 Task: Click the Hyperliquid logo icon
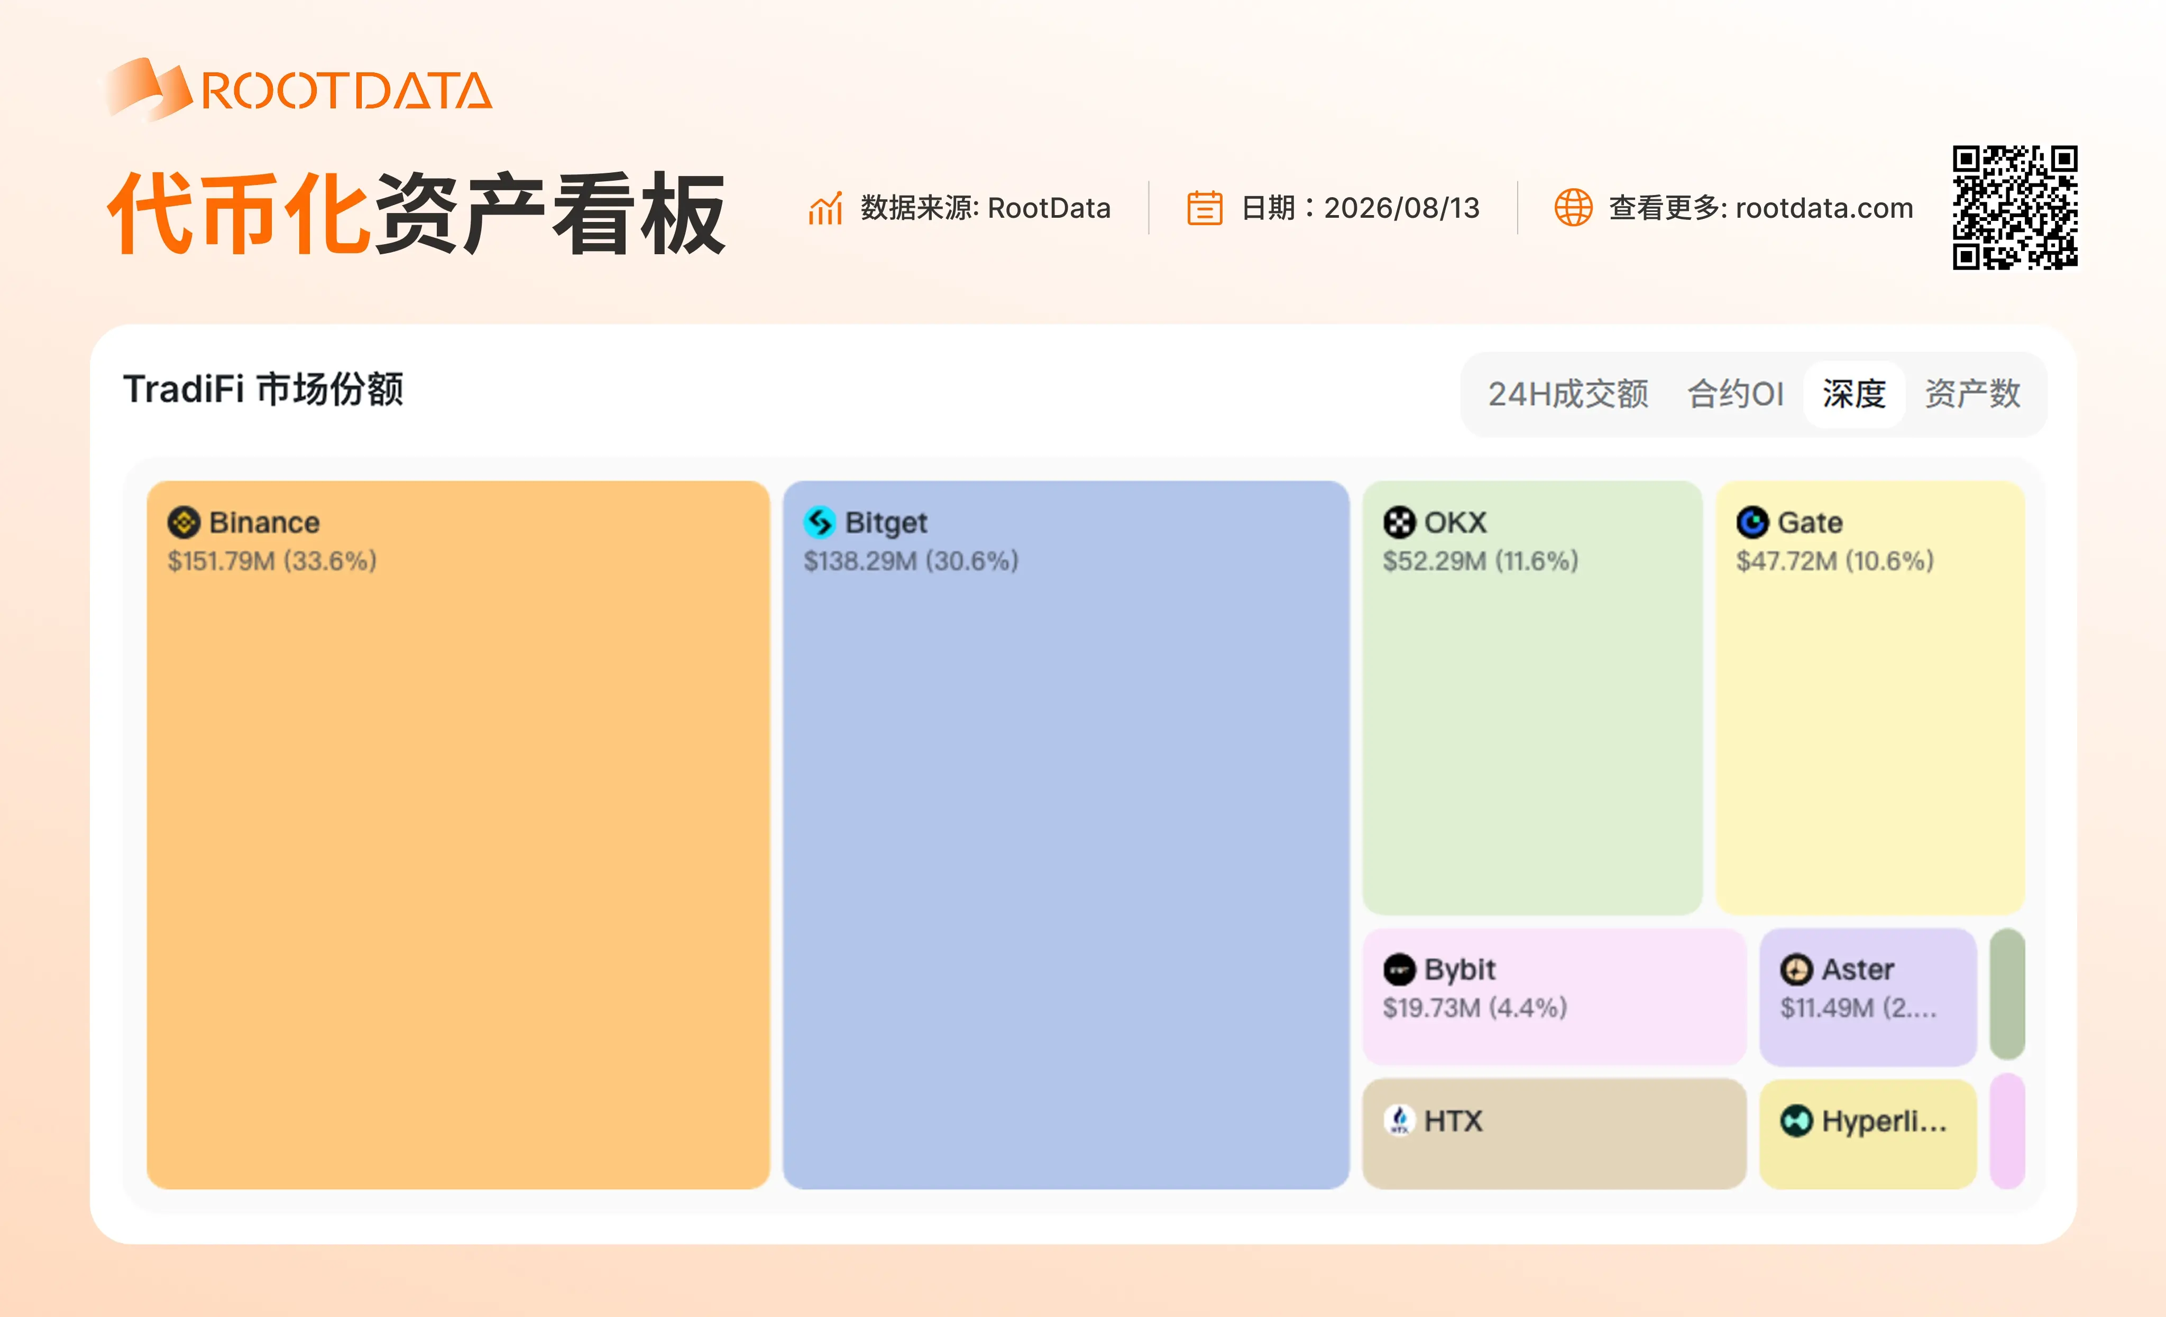click(x=1796, y=1121)
